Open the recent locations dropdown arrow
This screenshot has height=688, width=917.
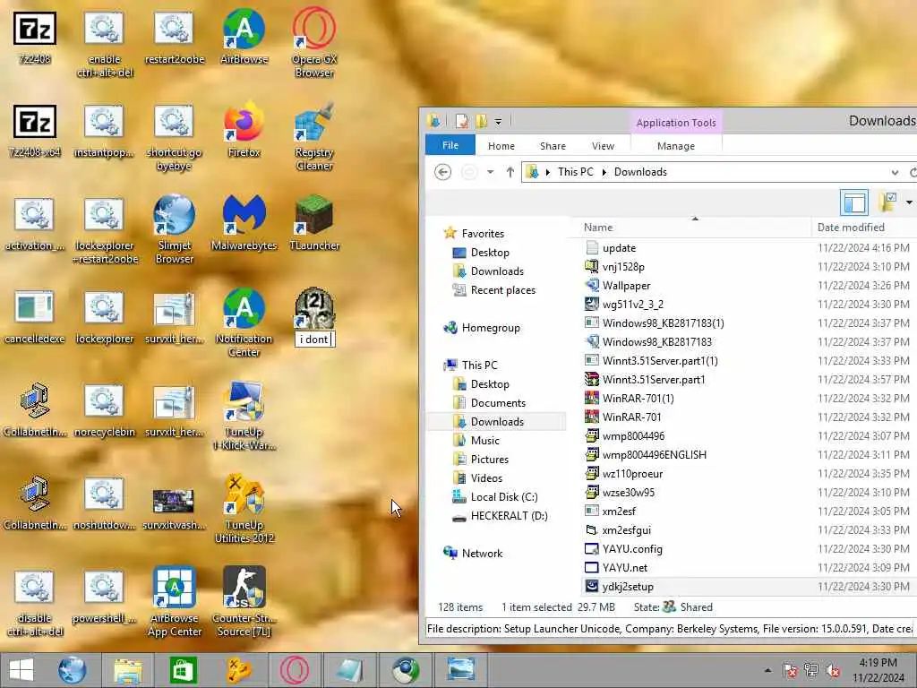tap(490, 172)
